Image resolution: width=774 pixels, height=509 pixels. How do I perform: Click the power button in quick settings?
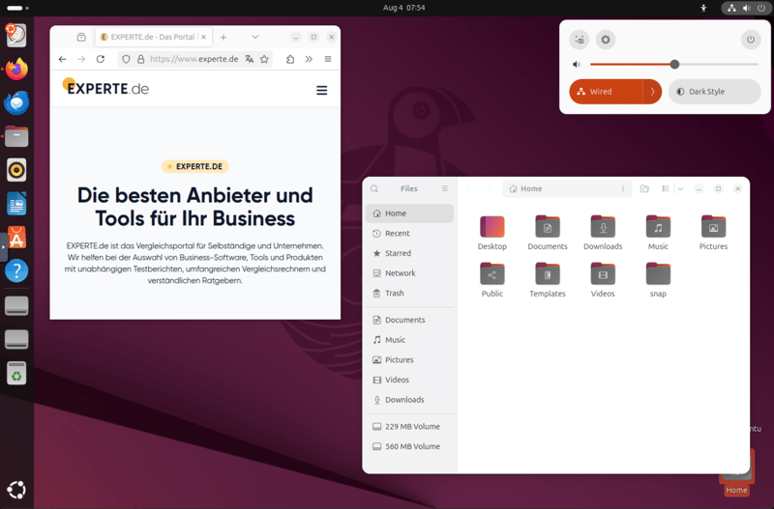(750, 40)
